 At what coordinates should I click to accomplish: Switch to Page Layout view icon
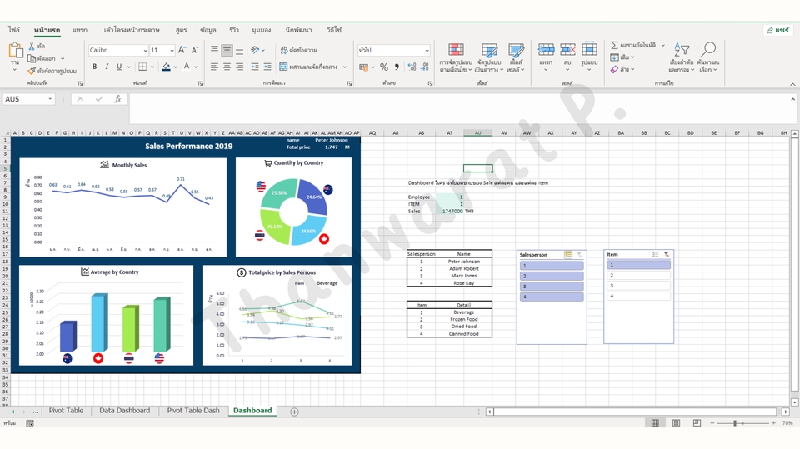pos(676,423)
